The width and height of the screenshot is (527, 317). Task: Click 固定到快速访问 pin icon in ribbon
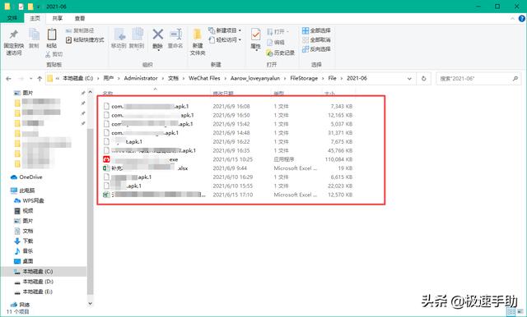[x=14, y=34]
